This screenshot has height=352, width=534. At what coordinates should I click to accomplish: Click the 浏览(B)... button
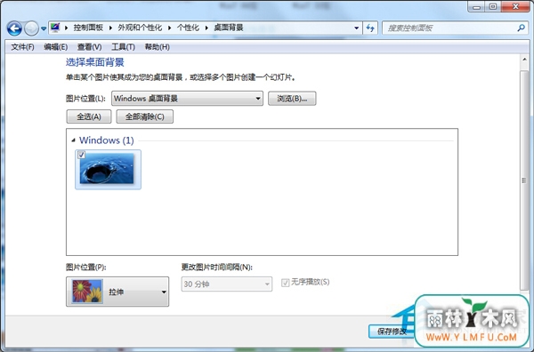tap(292, 99)
